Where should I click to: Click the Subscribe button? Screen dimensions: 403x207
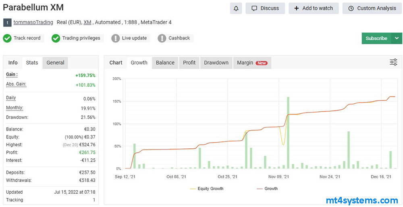pyautogui.click(x=376, y=38)
